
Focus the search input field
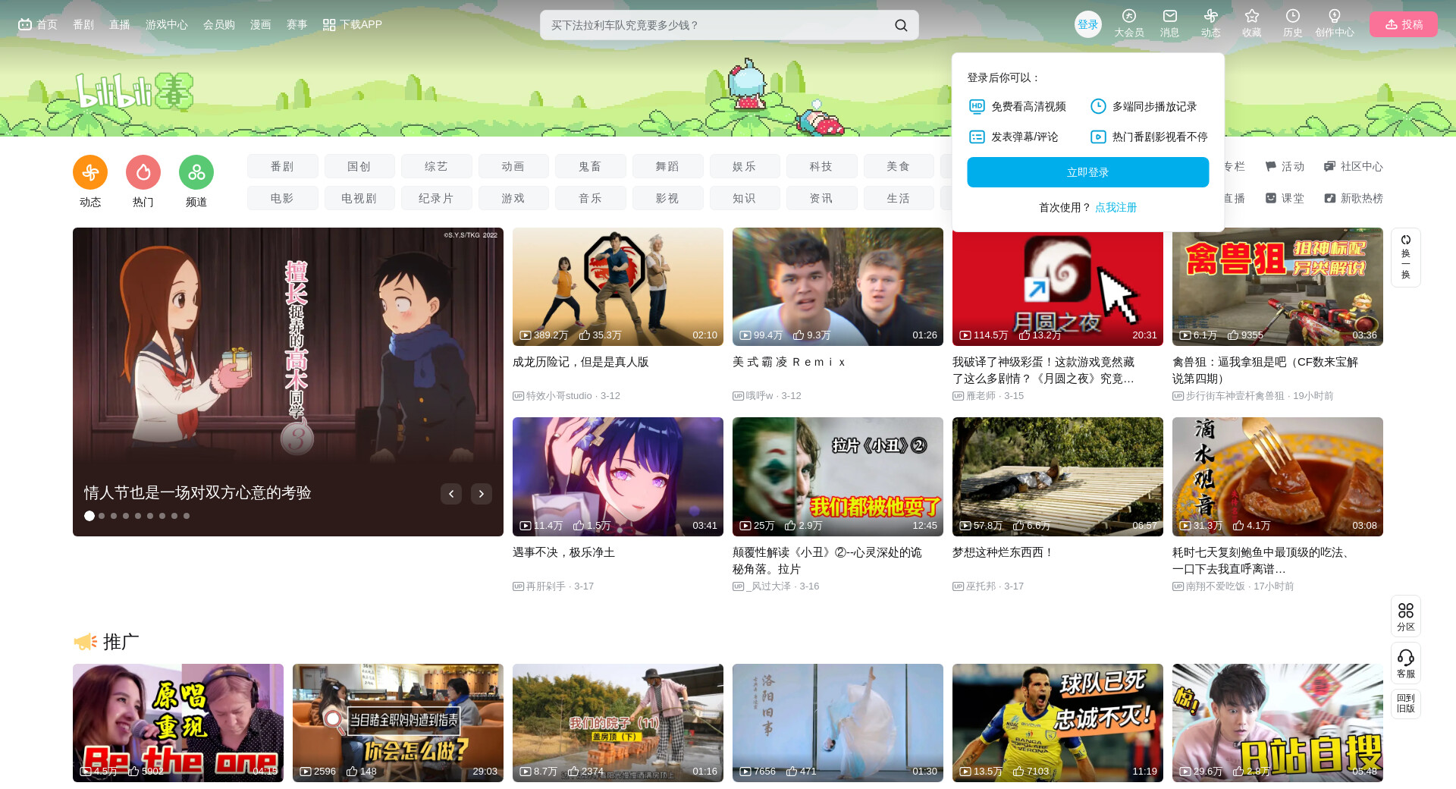pos(717,25)
